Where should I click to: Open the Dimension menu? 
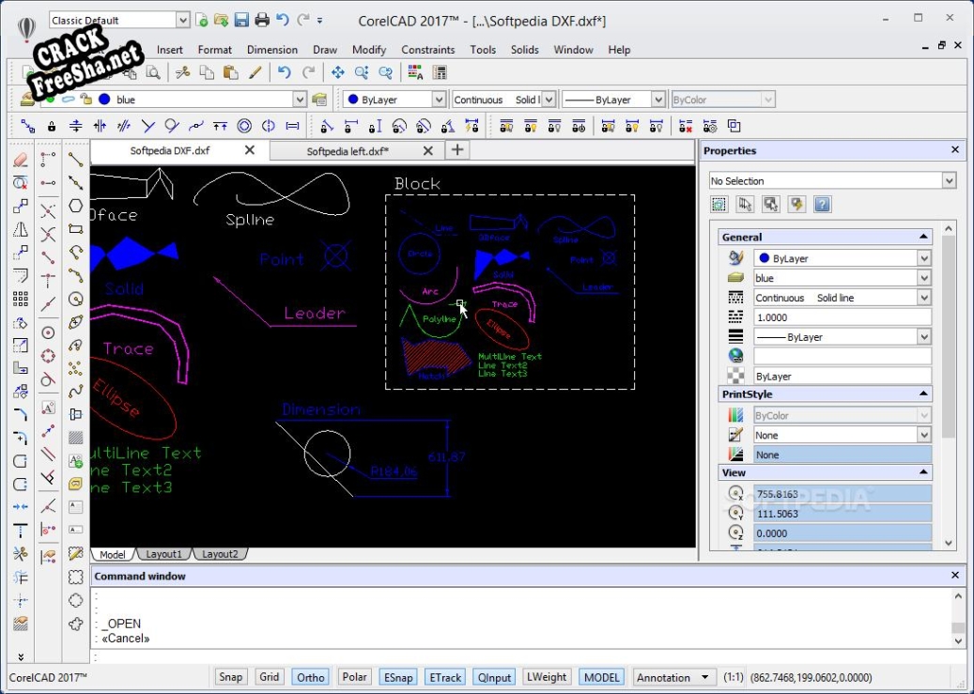(x=271, y=50)
